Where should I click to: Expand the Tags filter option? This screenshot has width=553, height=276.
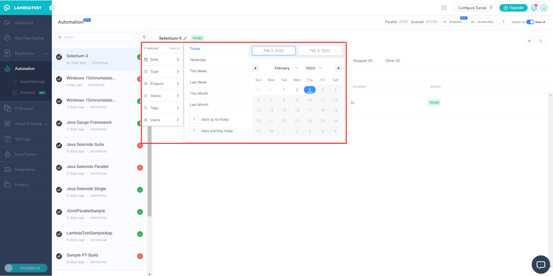pyautogui.click(x=162, y=108)
